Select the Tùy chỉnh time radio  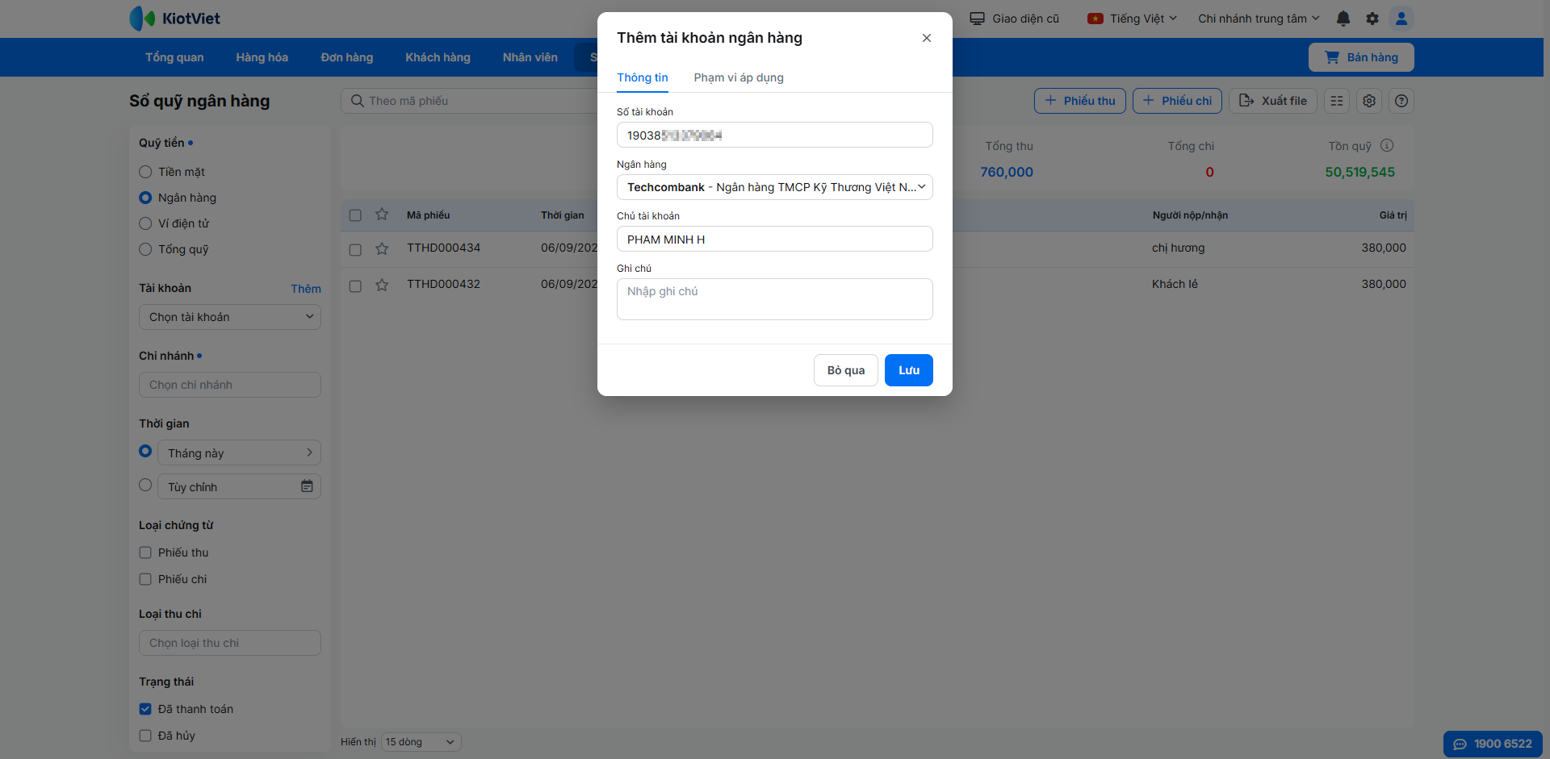tap(145, 485)
